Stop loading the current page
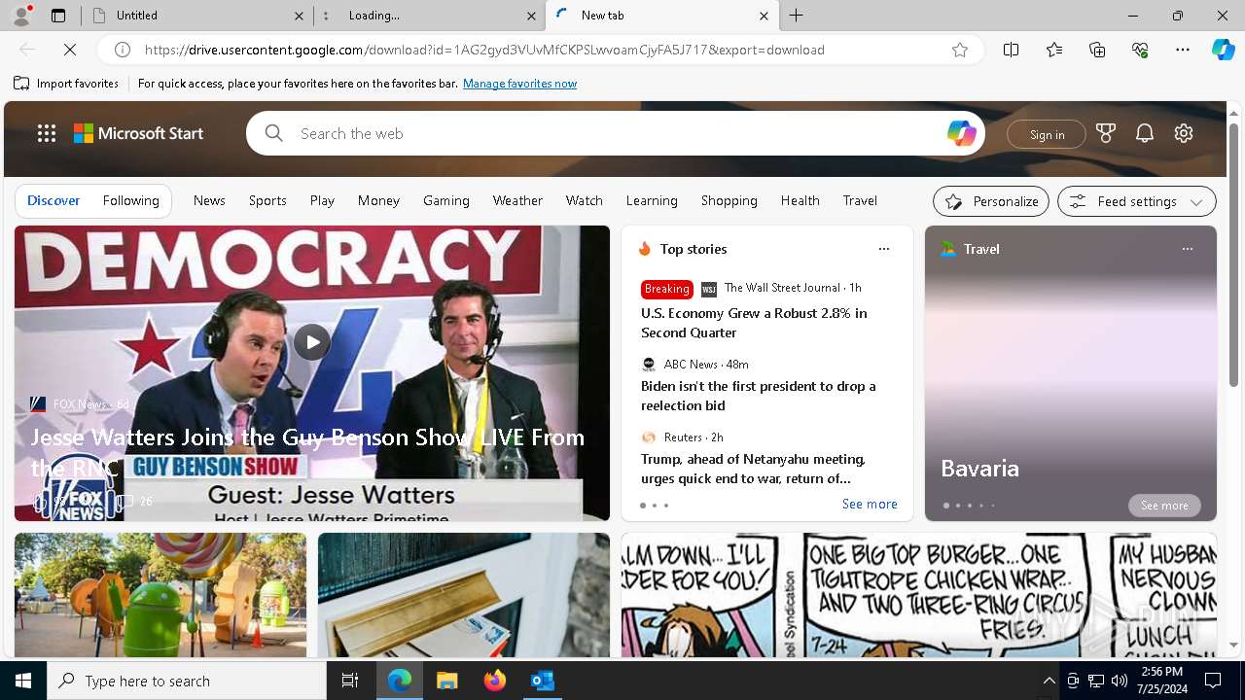The width and height of the screenshot is (1245, 700). tap(70, 50)
